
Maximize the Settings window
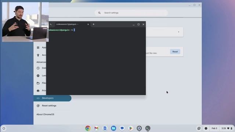[194, 5]
